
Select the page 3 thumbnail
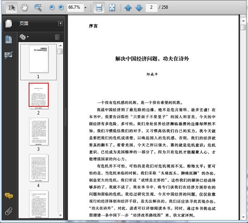pos(38,131)
